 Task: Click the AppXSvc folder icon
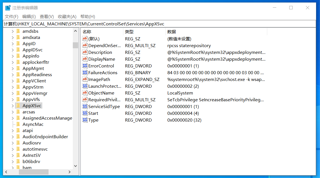point(18,106)
